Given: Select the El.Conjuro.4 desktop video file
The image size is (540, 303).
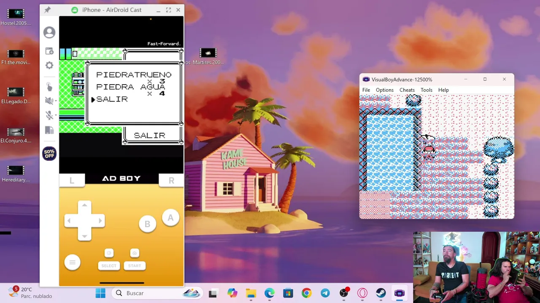Looking at the screenshot, I should 16,135.
